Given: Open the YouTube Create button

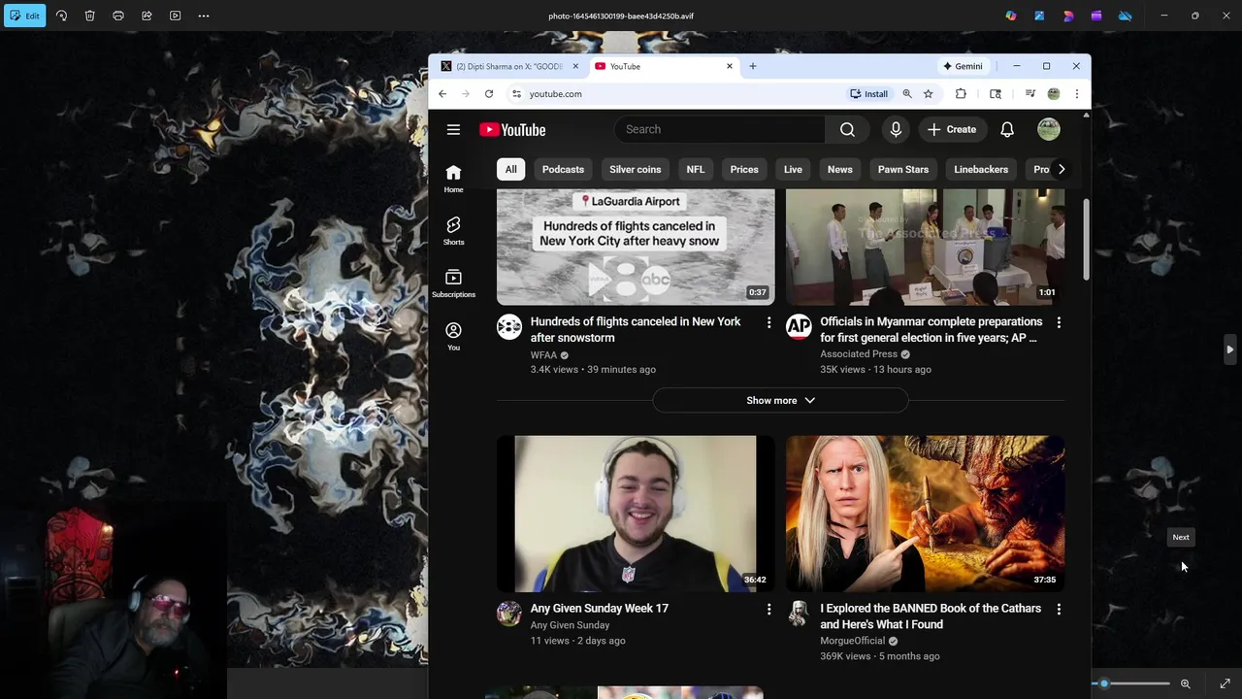Looking at the screenshot, I should click(952, 129).
